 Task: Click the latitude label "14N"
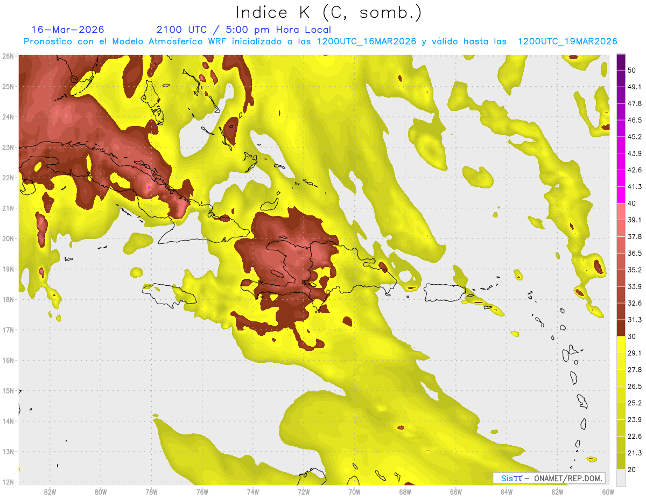pos(8,421)
